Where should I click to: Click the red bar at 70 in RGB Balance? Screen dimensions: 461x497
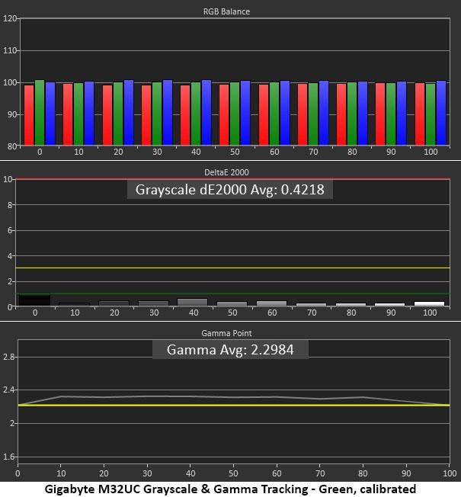[303, 114]
